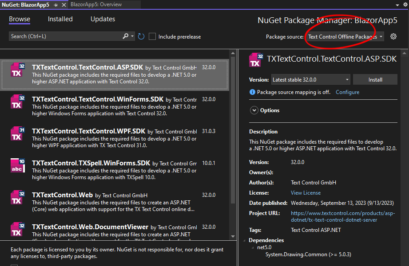Select TXTextControl.TextControl.ASP.SDK package row

pos(115,74)
